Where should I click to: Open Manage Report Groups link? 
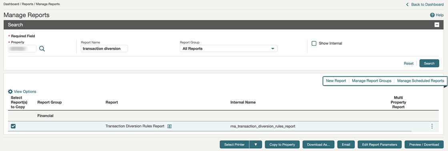tap(372, 81)
